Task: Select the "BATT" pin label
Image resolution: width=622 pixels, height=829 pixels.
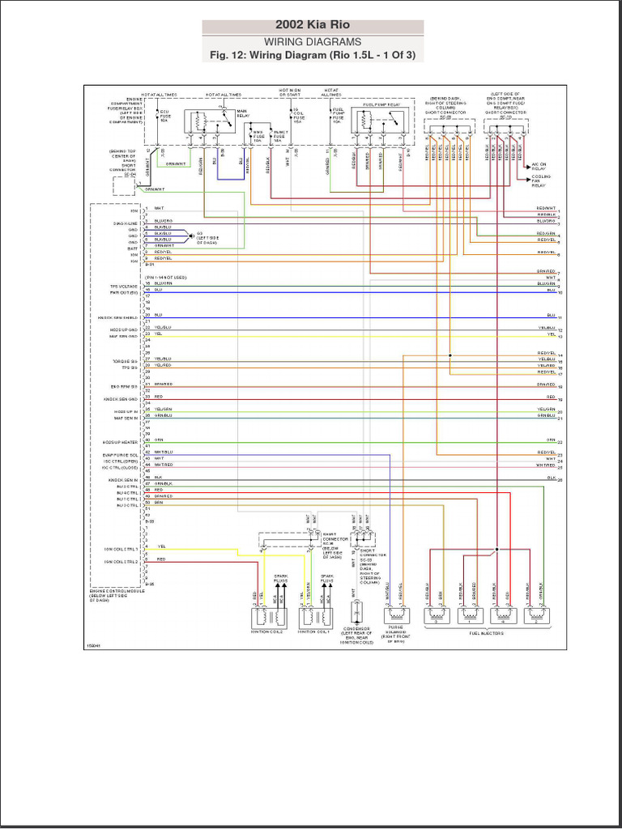Action: [133, 249]
